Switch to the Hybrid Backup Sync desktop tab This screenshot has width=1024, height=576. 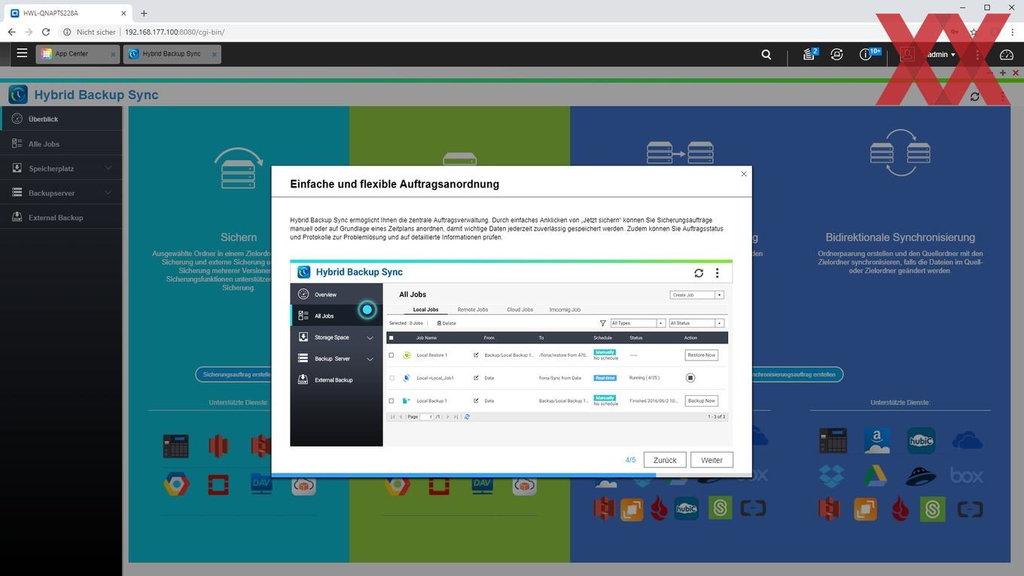pyautogui.click(x=172, y=54)
